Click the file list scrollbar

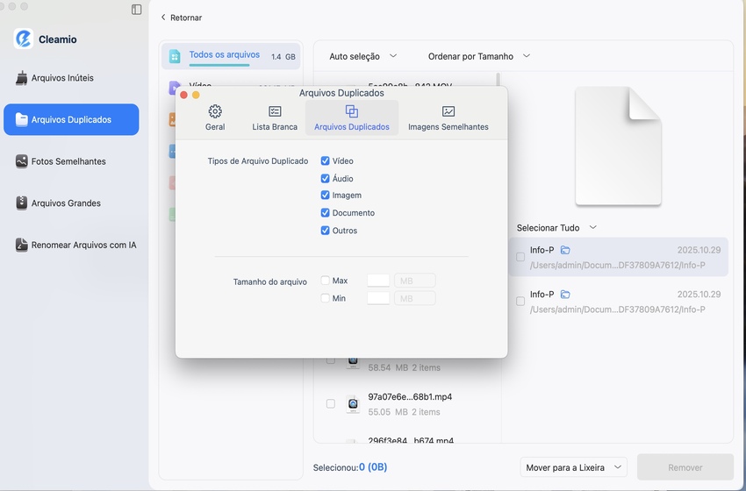coord(499,80)
